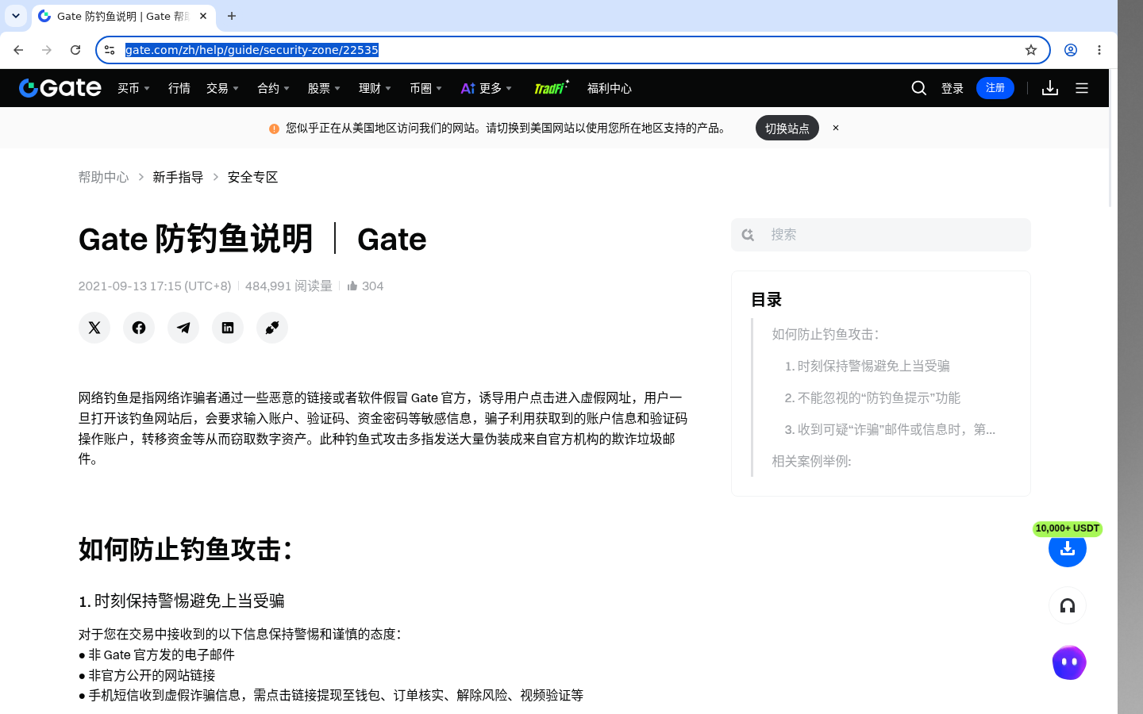Click the 登录 login link
1143x714 pixels.
coord(952,88)
